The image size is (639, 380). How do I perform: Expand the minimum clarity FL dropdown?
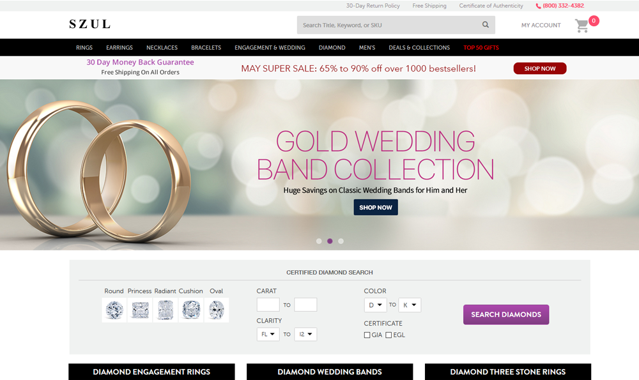pyautogui.click(x=268, y=334)
